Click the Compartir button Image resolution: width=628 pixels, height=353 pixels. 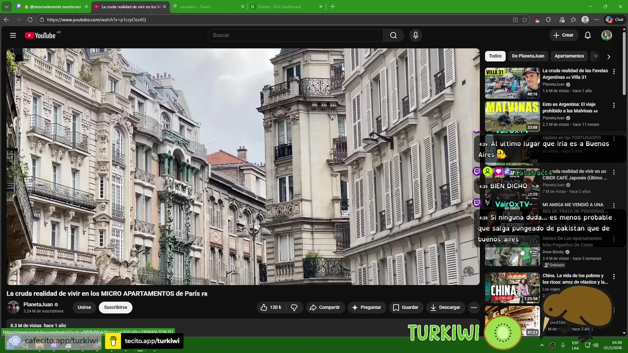(324, 307)
